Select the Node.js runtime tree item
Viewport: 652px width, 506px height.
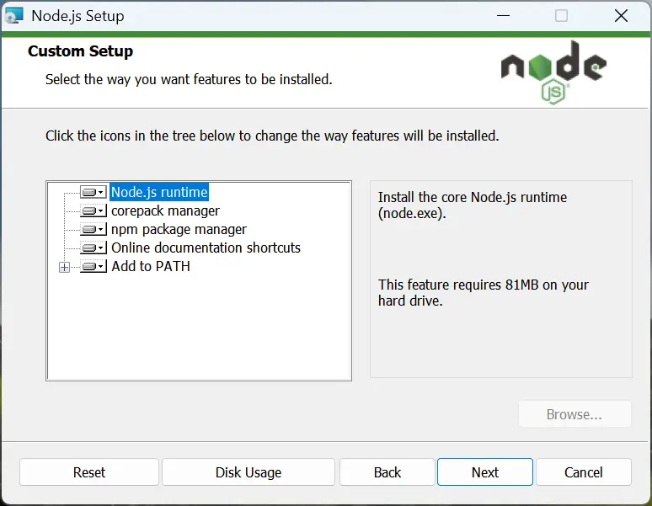(x=159, y=192)
